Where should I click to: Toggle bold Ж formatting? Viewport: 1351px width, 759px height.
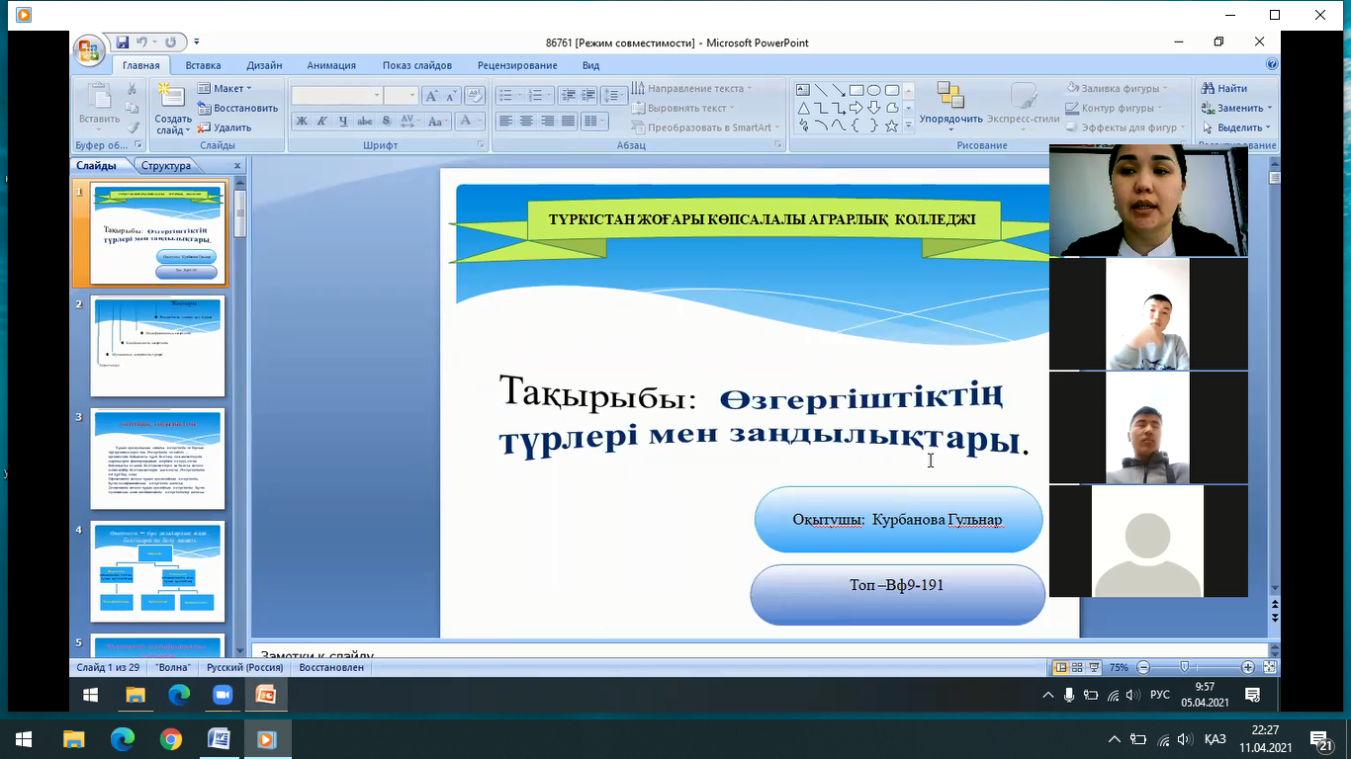pyautogui.click(x=302, y=122)
